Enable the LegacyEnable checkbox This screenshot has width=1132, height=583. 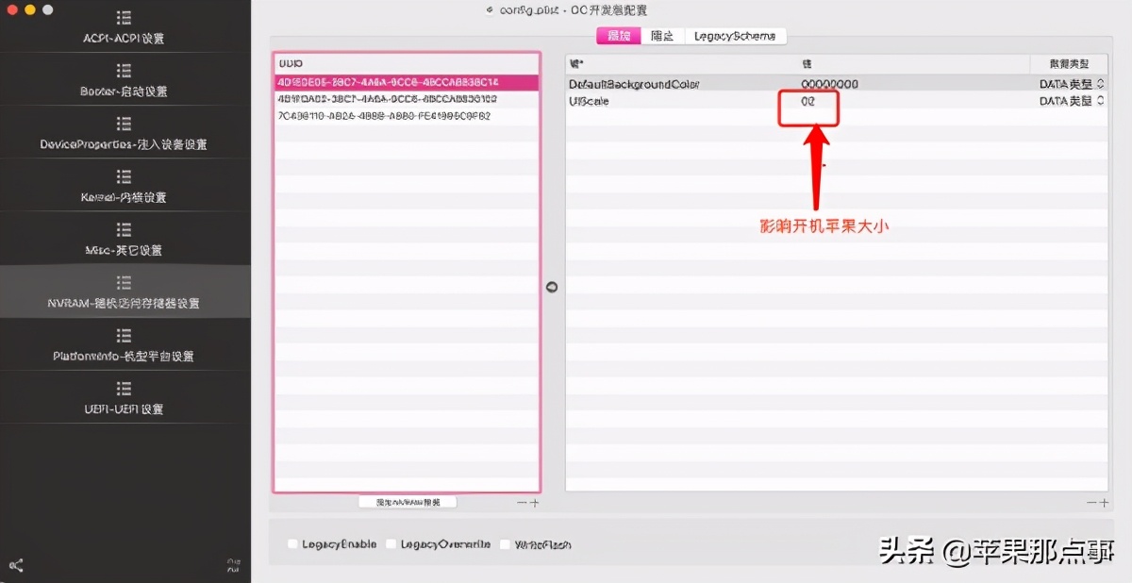tap(293, 544)
